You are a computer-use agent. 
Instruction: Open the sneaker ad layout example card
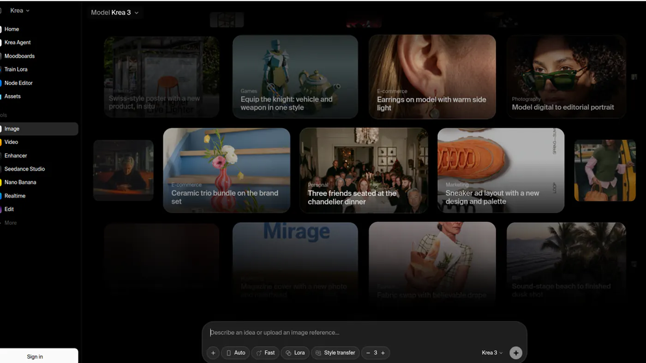501,171
